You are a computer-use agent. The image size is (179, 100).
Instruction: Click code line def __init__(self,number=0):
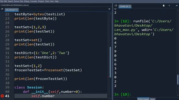pos(52,92)
